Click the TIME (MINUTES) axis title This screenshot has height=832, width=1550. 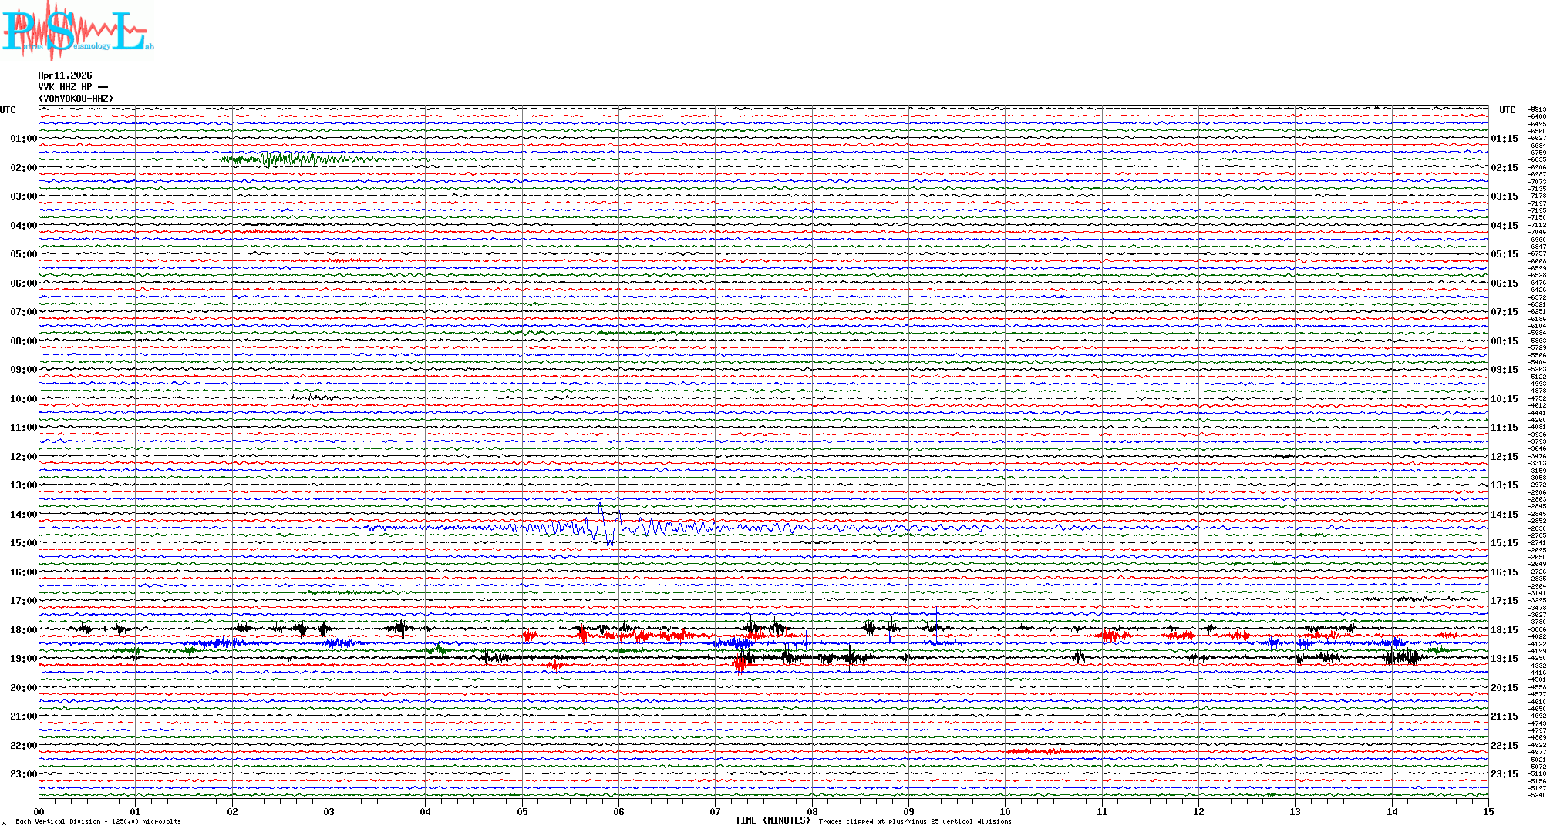click(772, 820)
